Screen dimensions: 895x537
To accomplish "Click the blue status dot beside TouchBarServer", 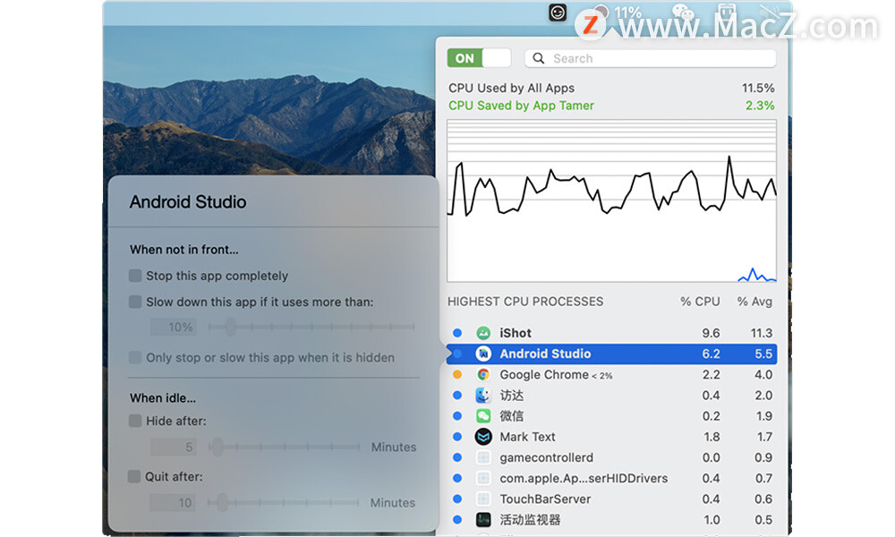I will pos(457,499).
